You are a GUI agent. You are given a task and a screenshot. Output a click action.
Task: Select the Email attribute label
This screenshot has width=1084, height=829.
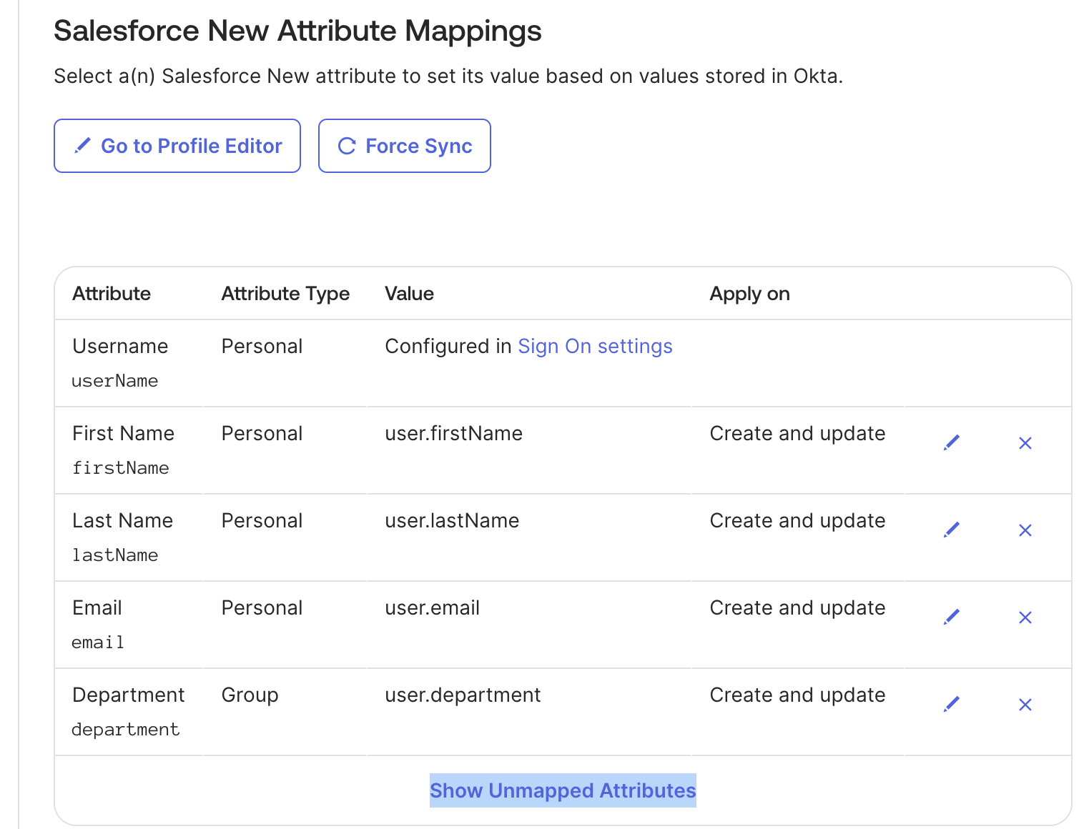pos(97,608)
